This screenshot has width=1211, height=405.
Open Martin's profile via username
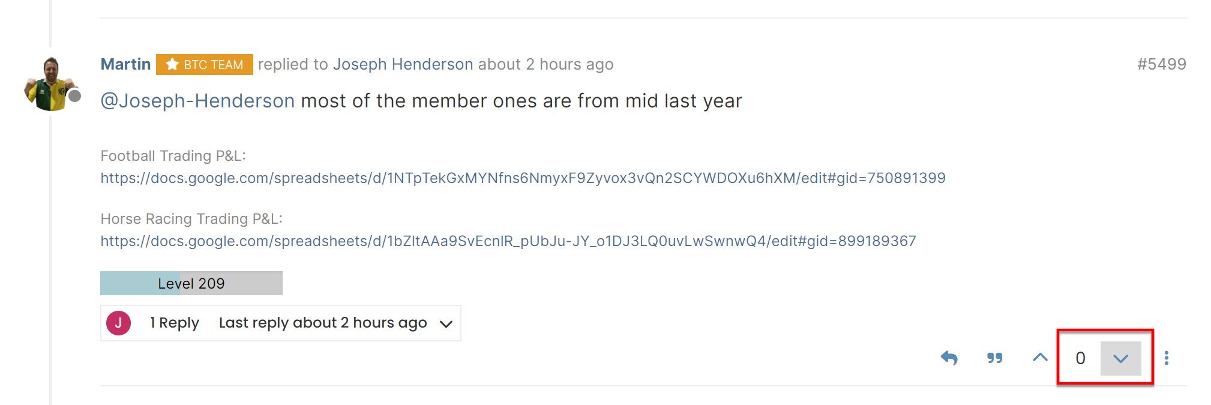tap(125, 64)
